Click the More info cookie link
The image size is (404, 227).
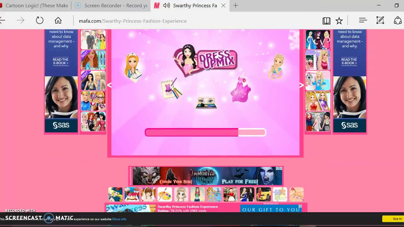(x=119, y=219)
